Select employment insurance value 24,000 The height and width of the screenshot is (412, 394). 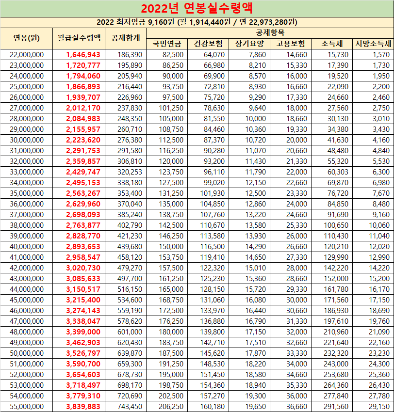tap(296, 204)
